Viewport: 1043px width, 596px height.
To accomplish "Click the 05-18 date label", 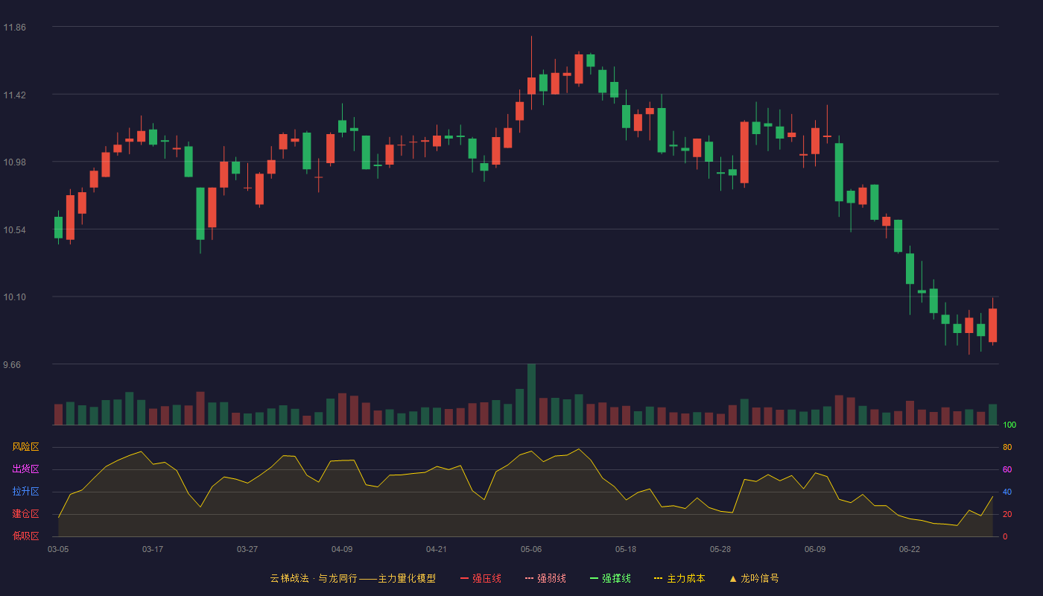I will [x=626, y=549].
